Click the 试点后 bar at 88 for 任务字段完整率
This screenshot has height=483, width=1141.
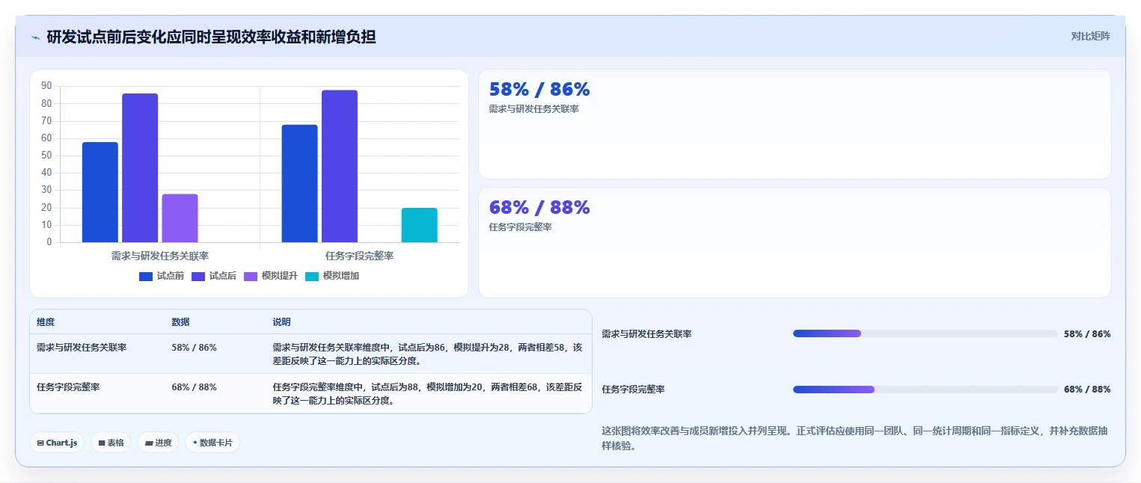pos(340,166)
